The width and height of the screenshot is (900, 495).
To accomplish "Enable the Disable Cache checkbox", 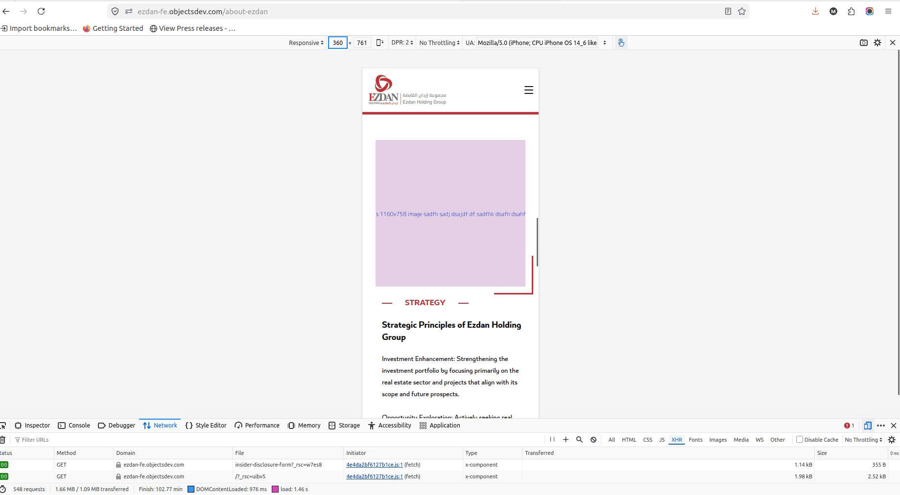I will tap(800, 439).
